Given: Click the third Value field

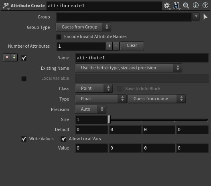Looking at the screenshot, I should click(159, 148).
